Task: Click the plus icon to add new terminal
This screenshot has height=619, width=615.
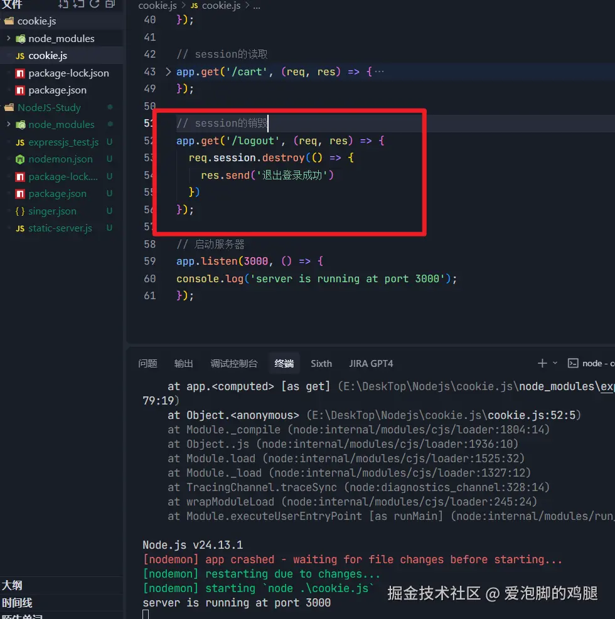Action: pos(542,363)
